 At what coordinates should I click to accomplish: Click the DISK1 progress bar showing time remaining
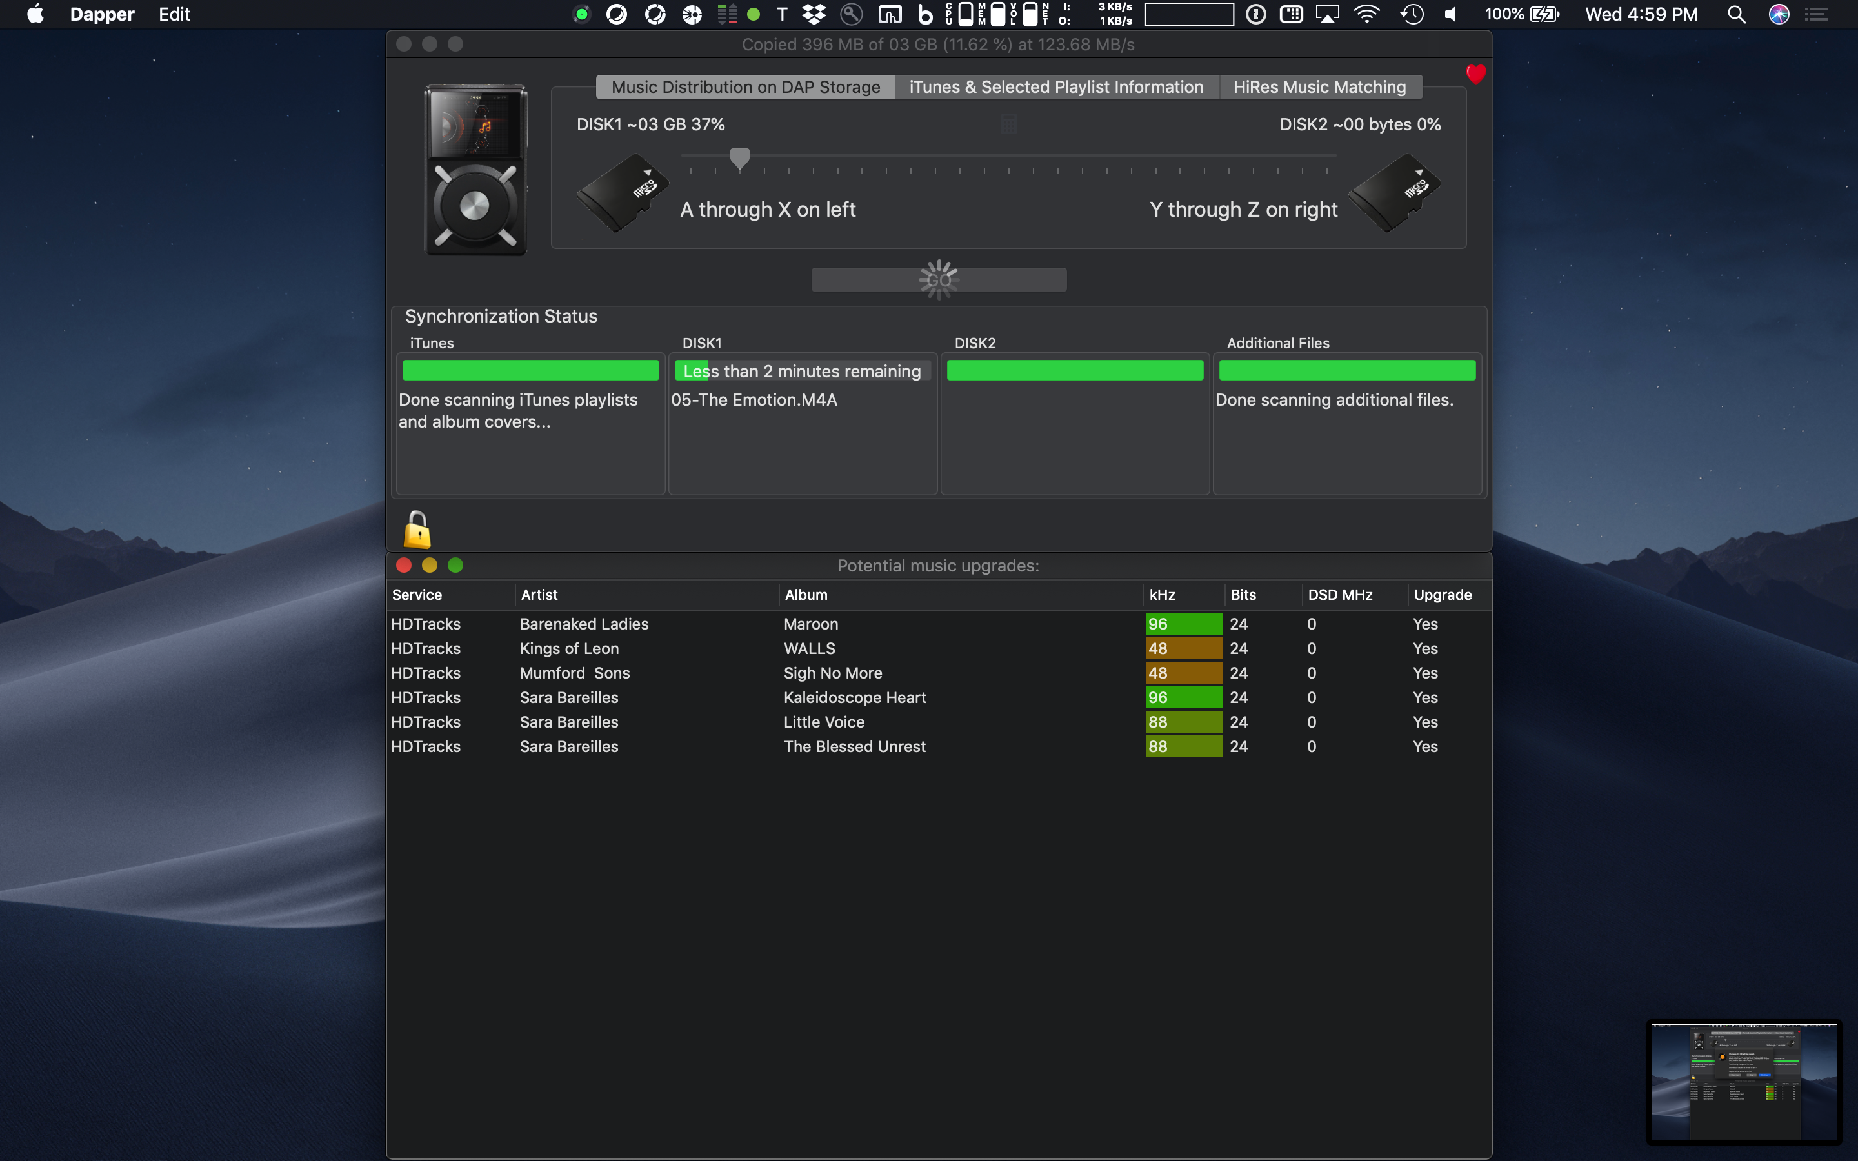803,371
